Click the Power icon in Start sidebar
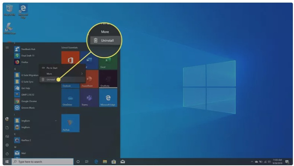This screenshot has height=166, width=294. pyautogui.click(x=7, y=153)
